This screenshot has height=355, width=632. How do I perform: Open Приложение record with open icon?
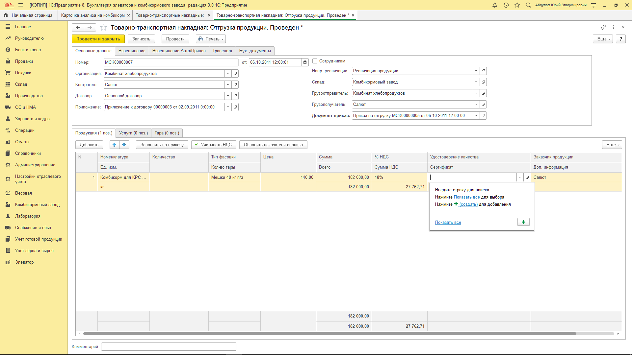235,107
